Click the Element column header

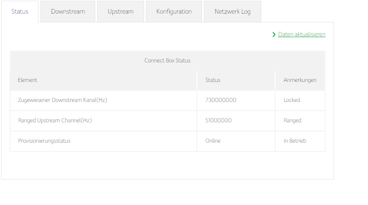(x=28, y=80)
